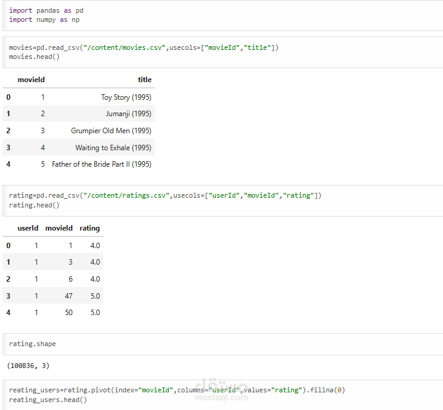Select the Grumpier Old Men (1995) cell

pos(111,131)
